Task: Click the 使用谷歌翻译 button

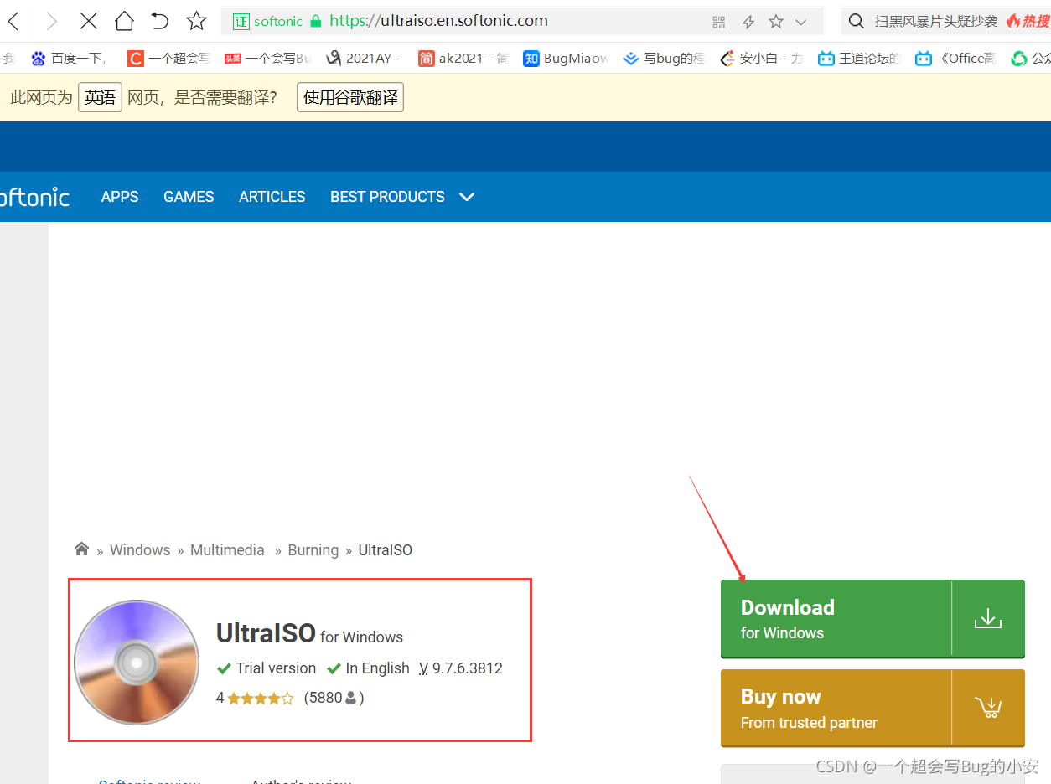Action: (350, 98)
